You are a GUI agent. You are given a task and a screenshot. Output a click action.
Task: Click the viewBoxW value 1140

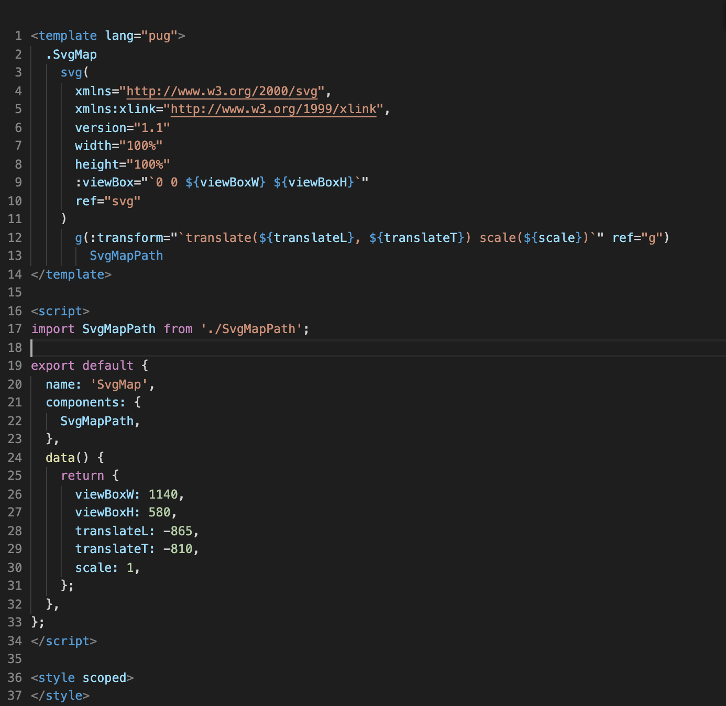click(163, 494)
